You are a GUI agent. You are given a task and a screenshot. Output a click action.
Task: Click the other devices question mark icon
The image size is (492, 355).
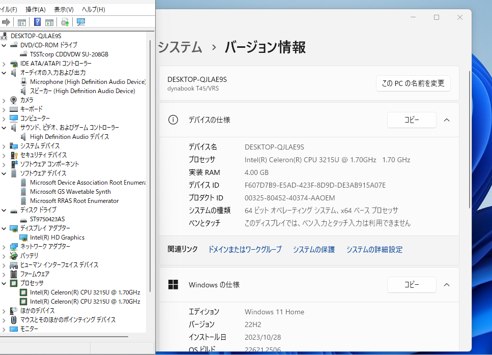click(14, 311)
